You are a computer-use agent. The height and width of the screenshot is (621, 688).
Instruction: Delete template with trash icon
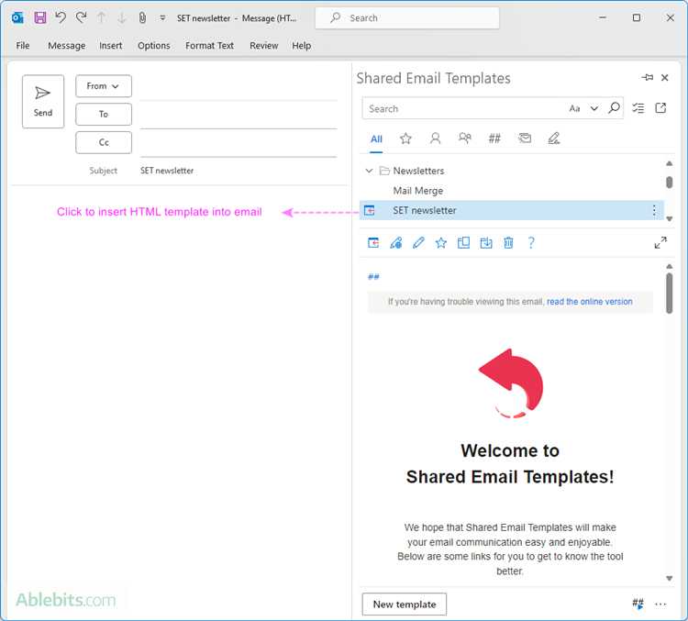pos(508,243)
